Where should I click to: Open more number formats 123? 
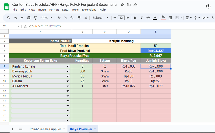[x=85, y=18]
